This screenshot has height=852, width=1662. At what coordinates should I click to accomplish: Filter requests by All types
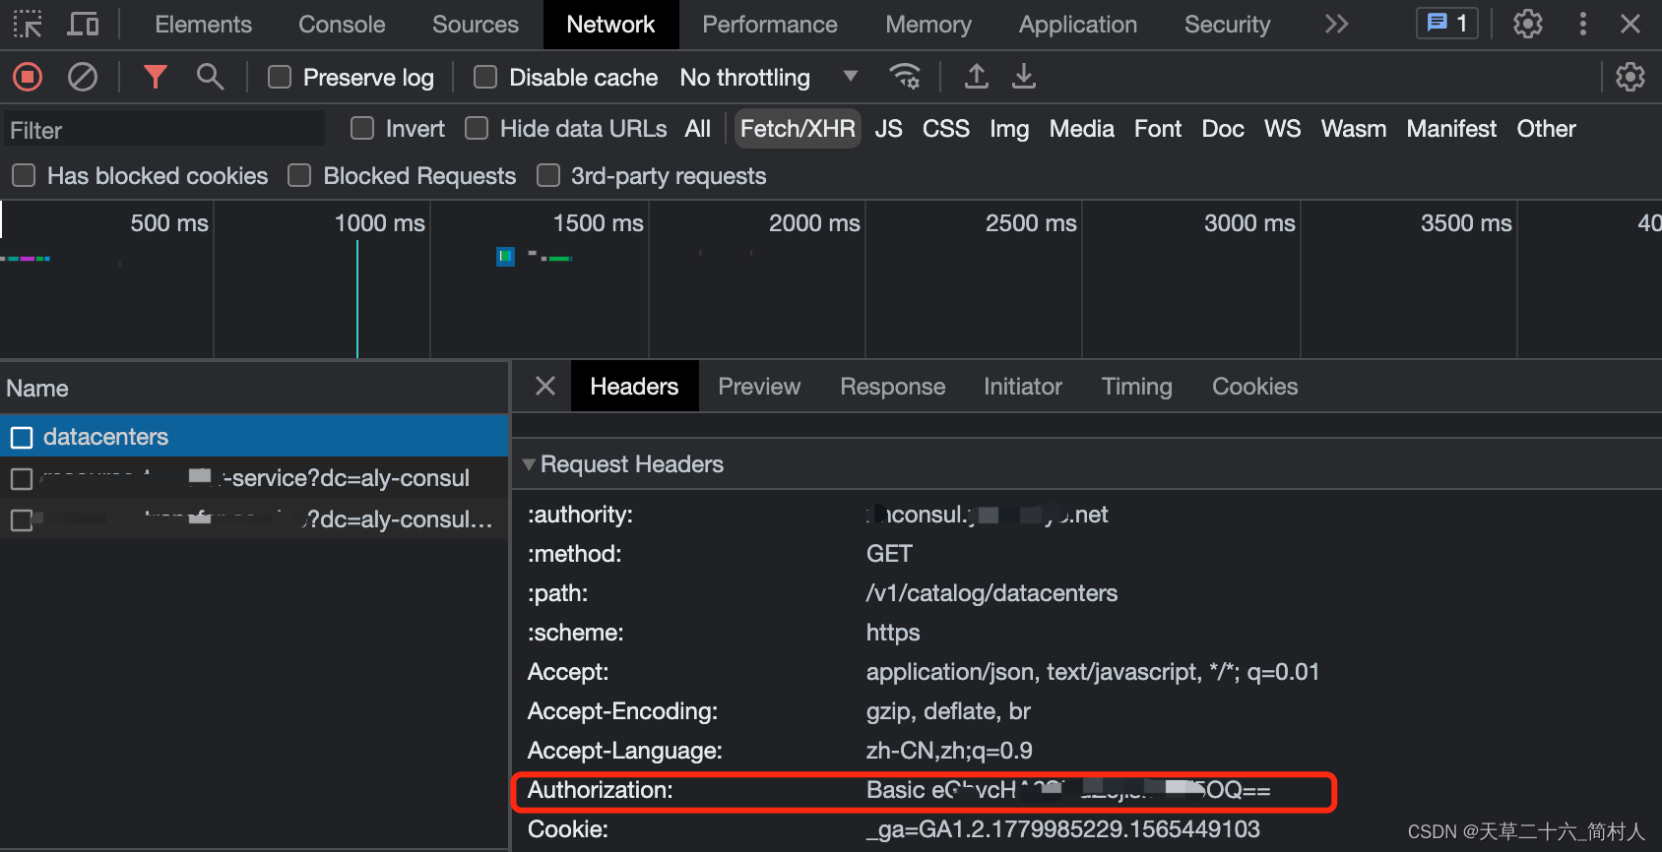pos(698,128)
